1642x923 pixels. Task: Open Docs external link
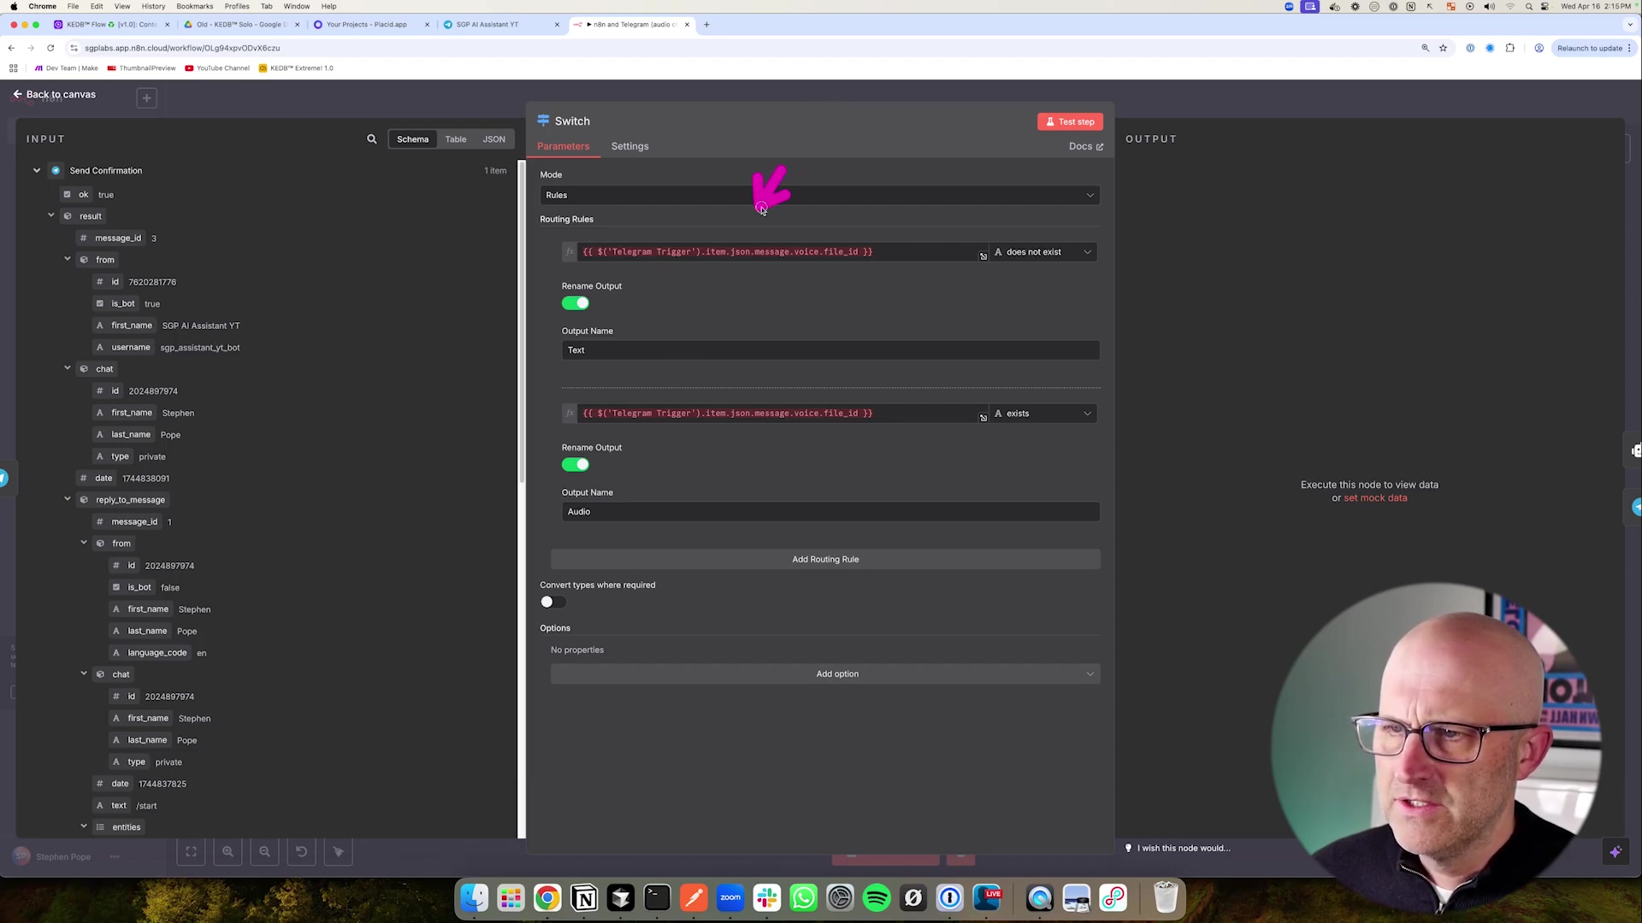point(1085,146)
